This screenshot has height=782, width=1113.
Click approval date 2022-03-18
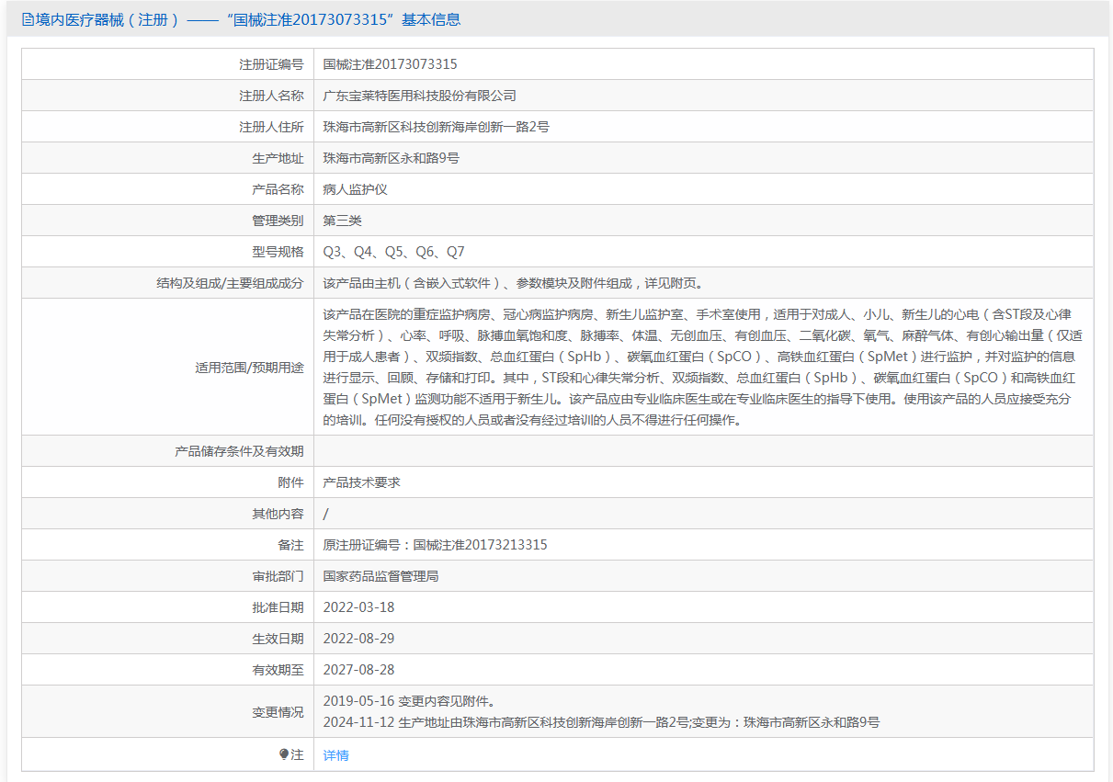pyautogui.click(x=358, y=607)
